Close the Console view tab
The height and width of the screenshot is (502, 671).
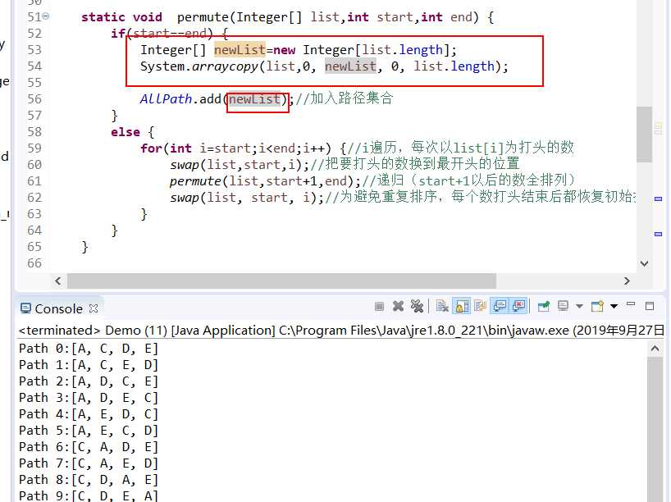(94, 308)
